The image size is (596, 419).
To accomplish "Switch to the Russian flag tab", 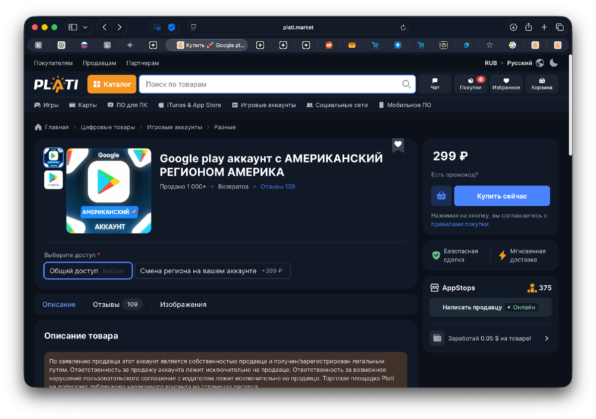I will pos(84,45).
